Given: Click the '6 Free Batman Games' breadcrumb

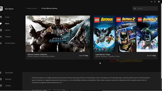Looking at the screenshot, I should click(49, 8).
